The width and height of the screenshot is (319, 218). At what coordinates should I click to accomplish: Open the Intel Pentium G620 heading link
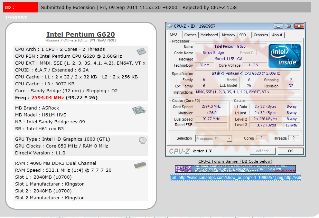click(x=81, y=34)
